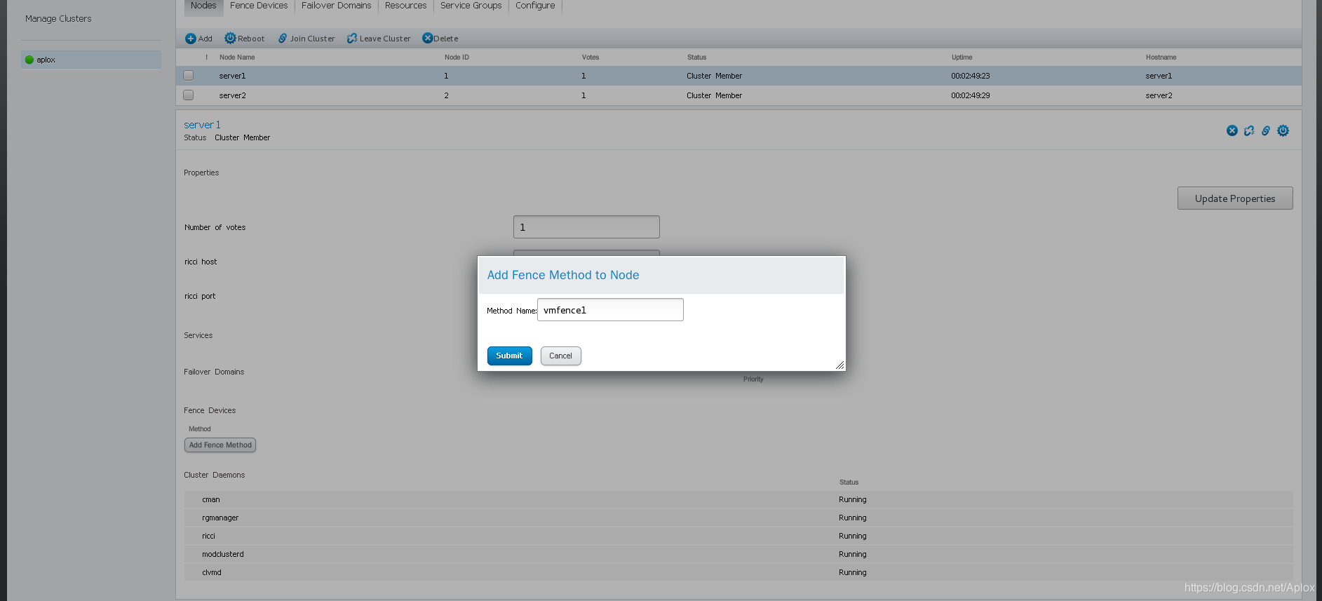Click server1 uptime 00:02:49:23
This screenshot has width=1322, height=601.
(971, 76)
